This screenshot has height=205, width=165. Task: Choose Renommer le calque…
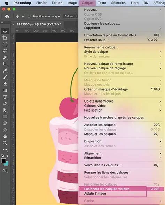[101, 47]
